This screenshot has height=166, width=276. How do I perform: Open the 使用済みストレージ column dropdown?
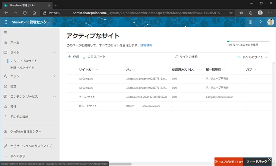click(200, 70)
